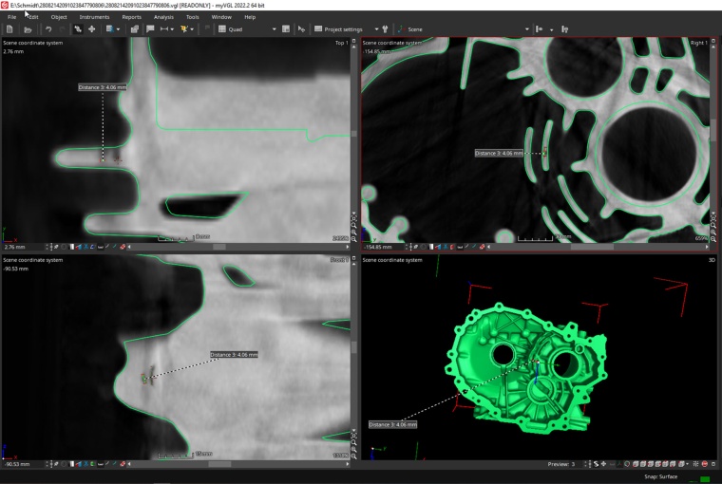Click the Undo arrow icon
The image size is (722, 484).
[x=48, y=29]
